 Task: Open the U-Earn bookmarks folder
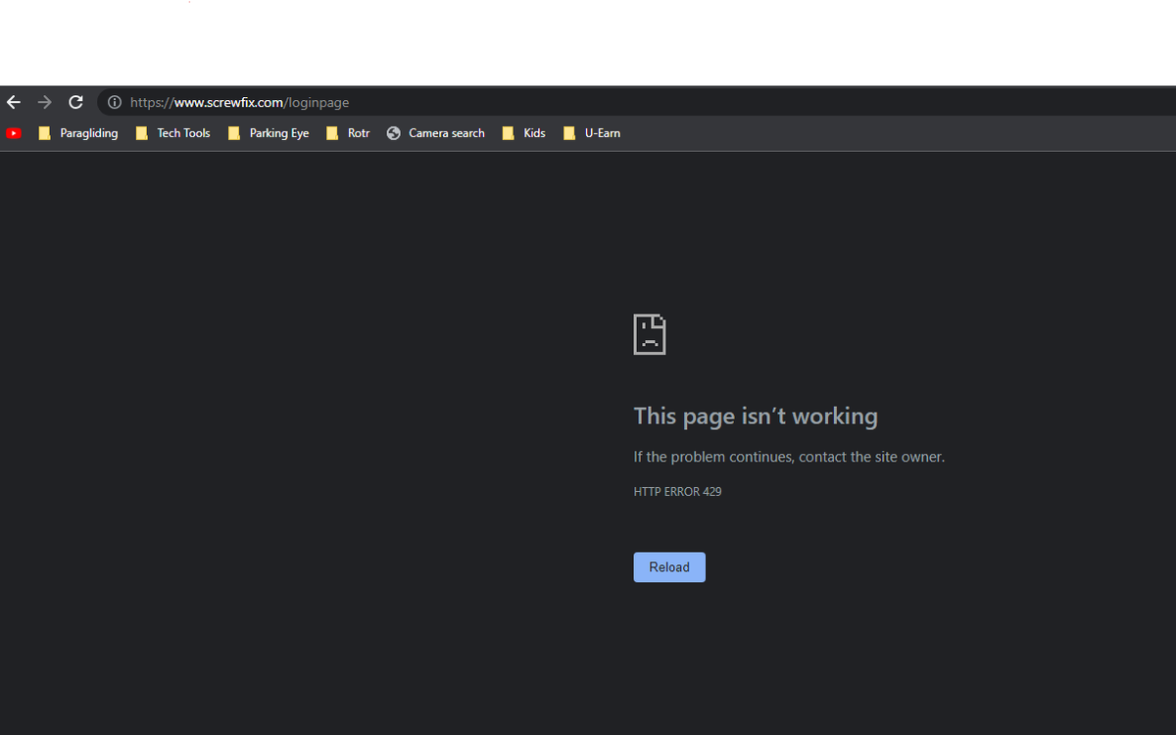tap(592, 133)
